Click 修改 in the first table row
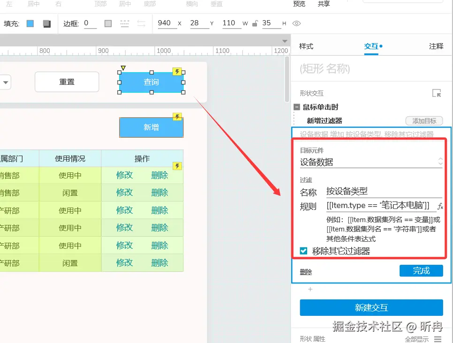The width and height of the screenshot is (453, 343). (125, 175)
